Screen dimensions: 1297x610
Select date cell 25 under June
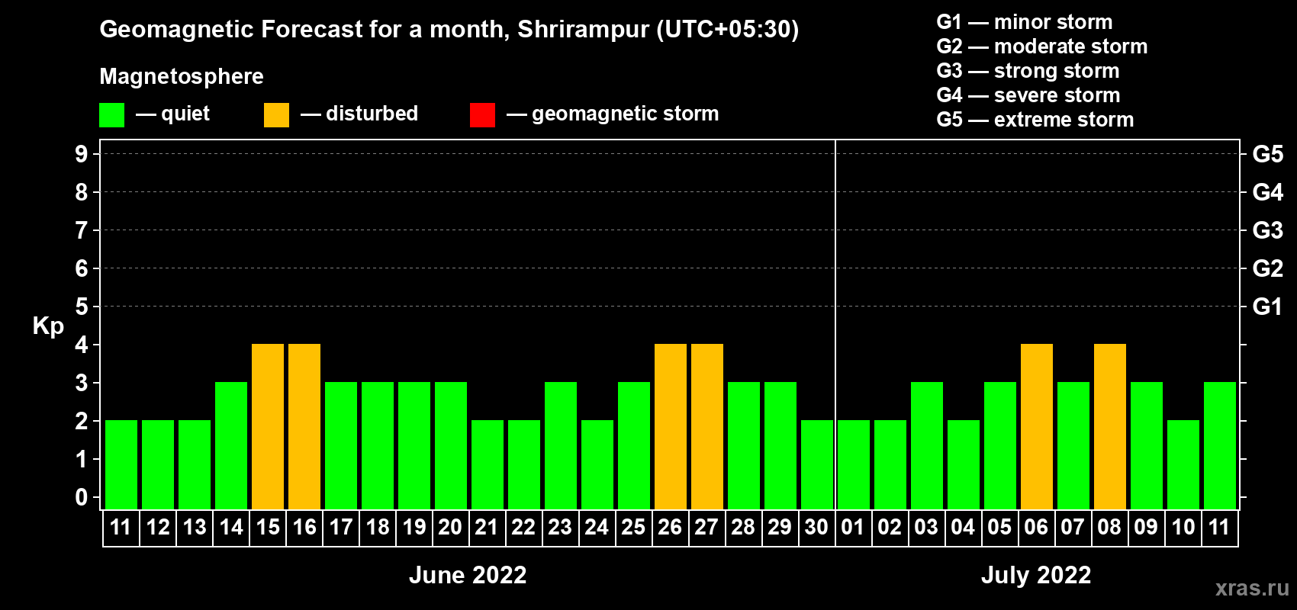coord(634,528)
